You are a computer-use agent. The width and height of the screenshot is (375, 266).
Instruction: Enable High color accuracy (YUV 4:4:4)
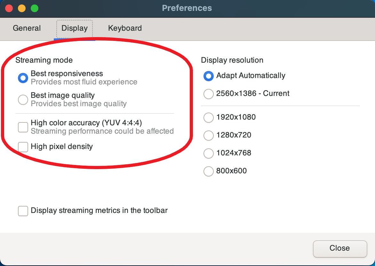click(x=23, y=127)
